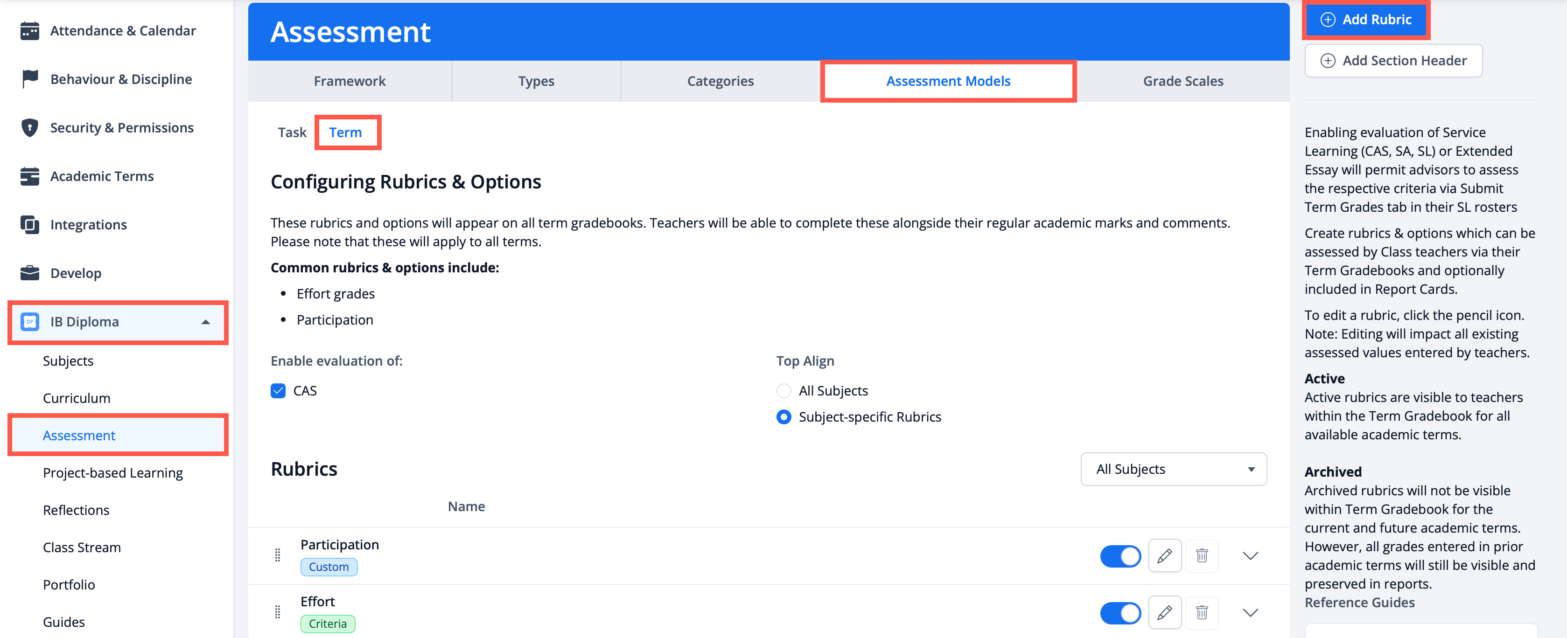Delete the Effort rubric with trash icon
This screenshot has height=638, width=1567.
(1202, 612)
